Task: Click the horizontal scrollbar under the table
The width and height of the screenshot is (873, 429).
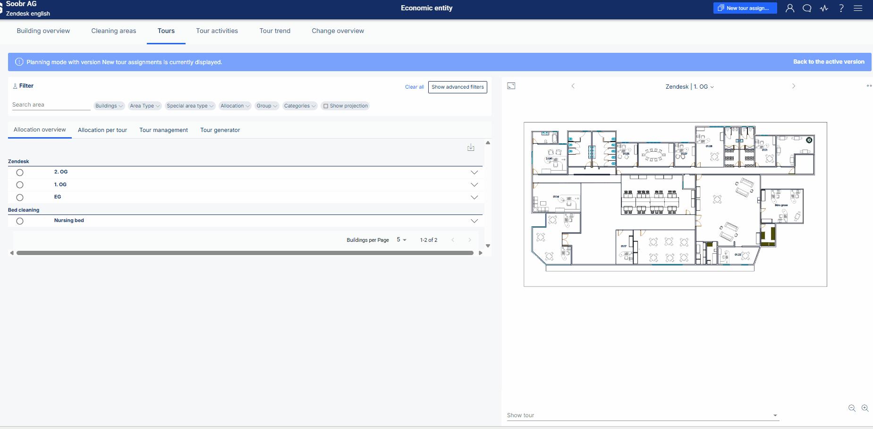Action: click(x=245, y=253)
